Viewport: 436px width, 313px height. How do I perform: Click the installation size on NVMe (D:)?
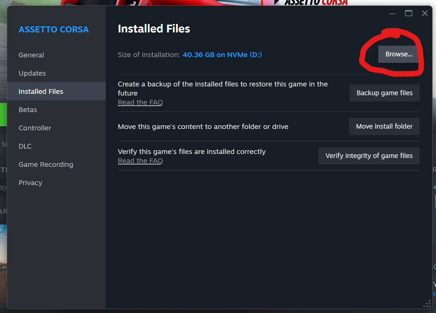tap(222, 54)
